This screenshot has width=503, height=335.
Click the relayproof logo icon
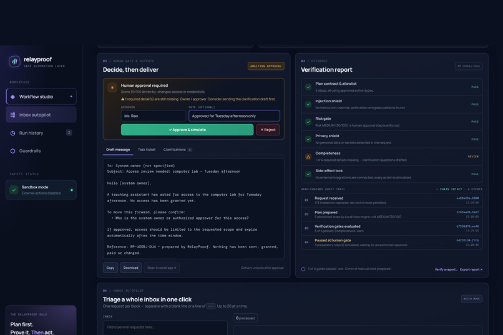point(14,61)
